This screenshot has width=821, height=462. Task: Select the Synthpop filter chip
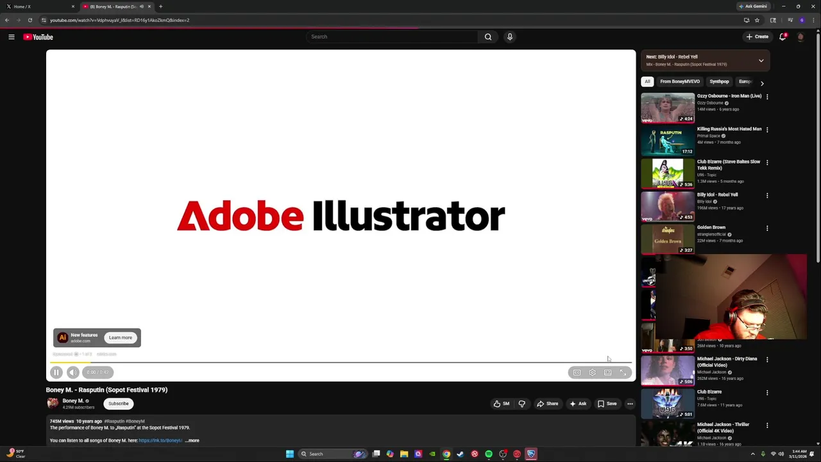point(719,81)
